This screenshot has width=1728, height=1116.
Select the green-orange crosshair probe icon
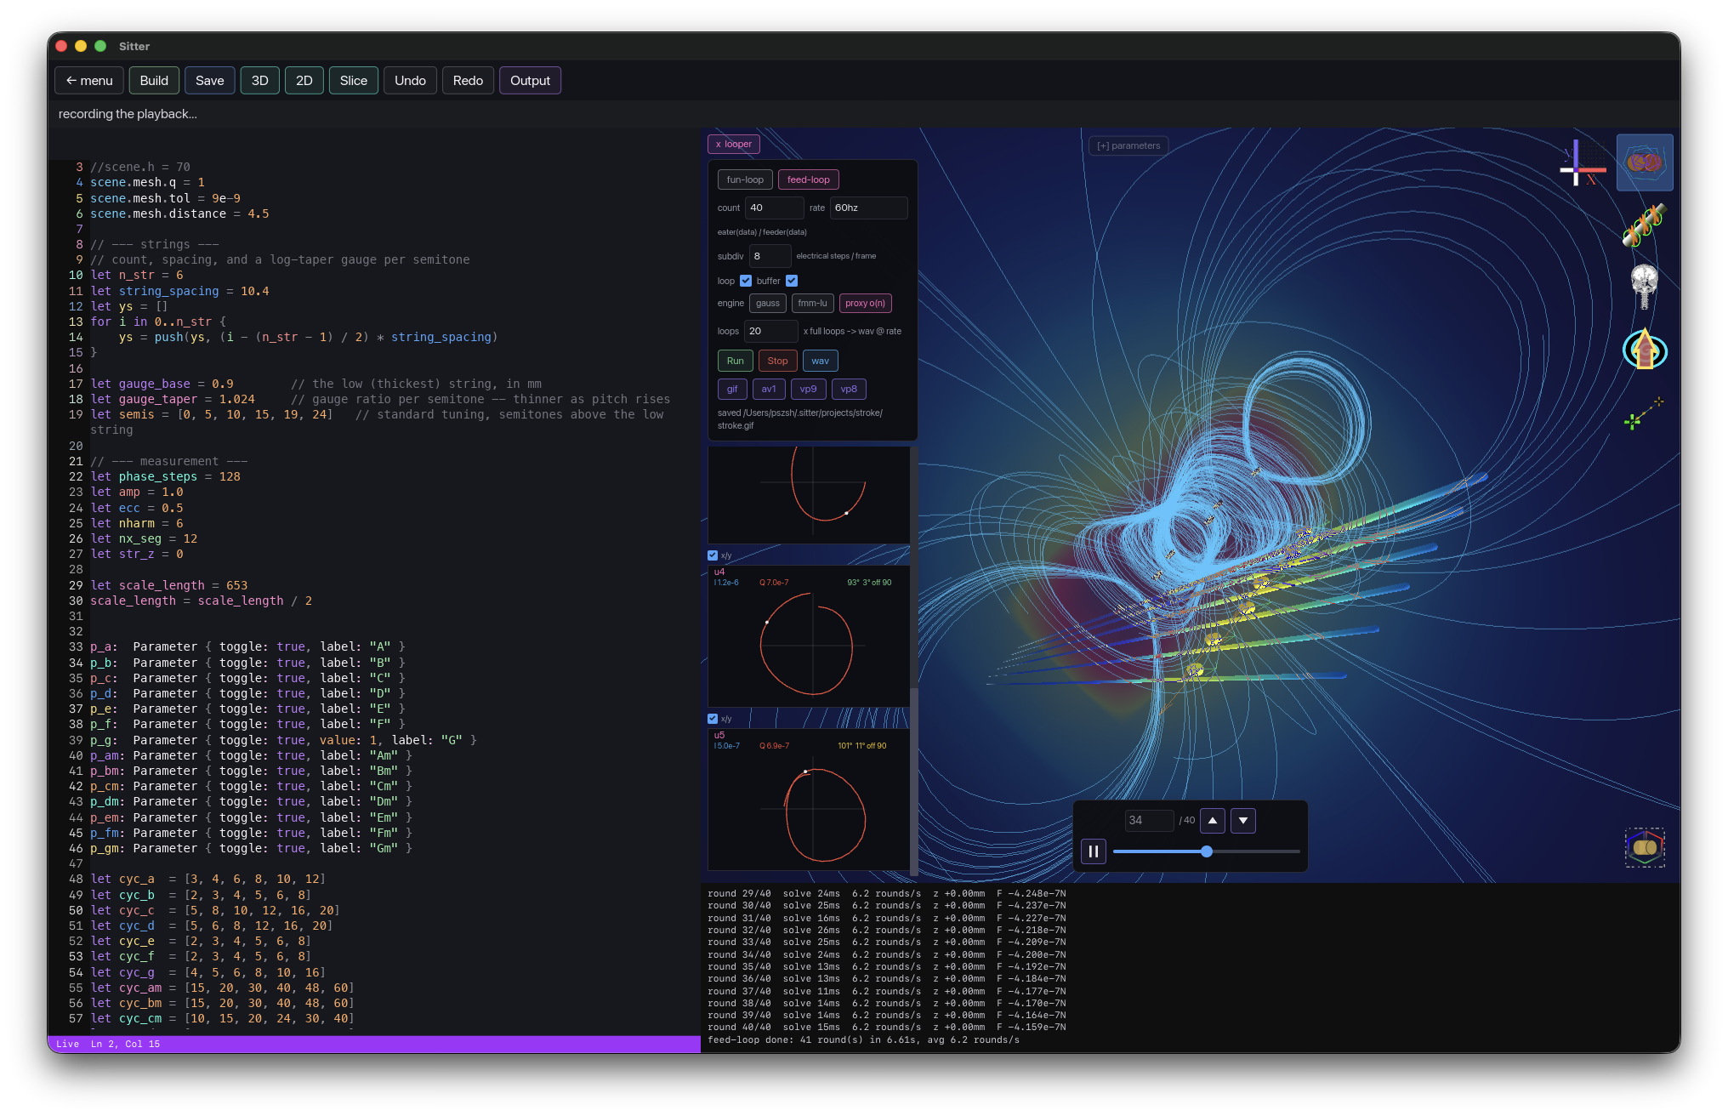[1644, 413]
